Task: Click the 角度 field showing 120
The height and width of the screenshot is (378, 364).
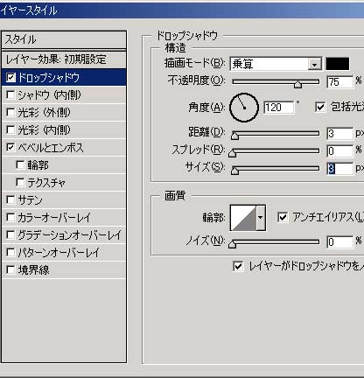Action: coord(279,108)
